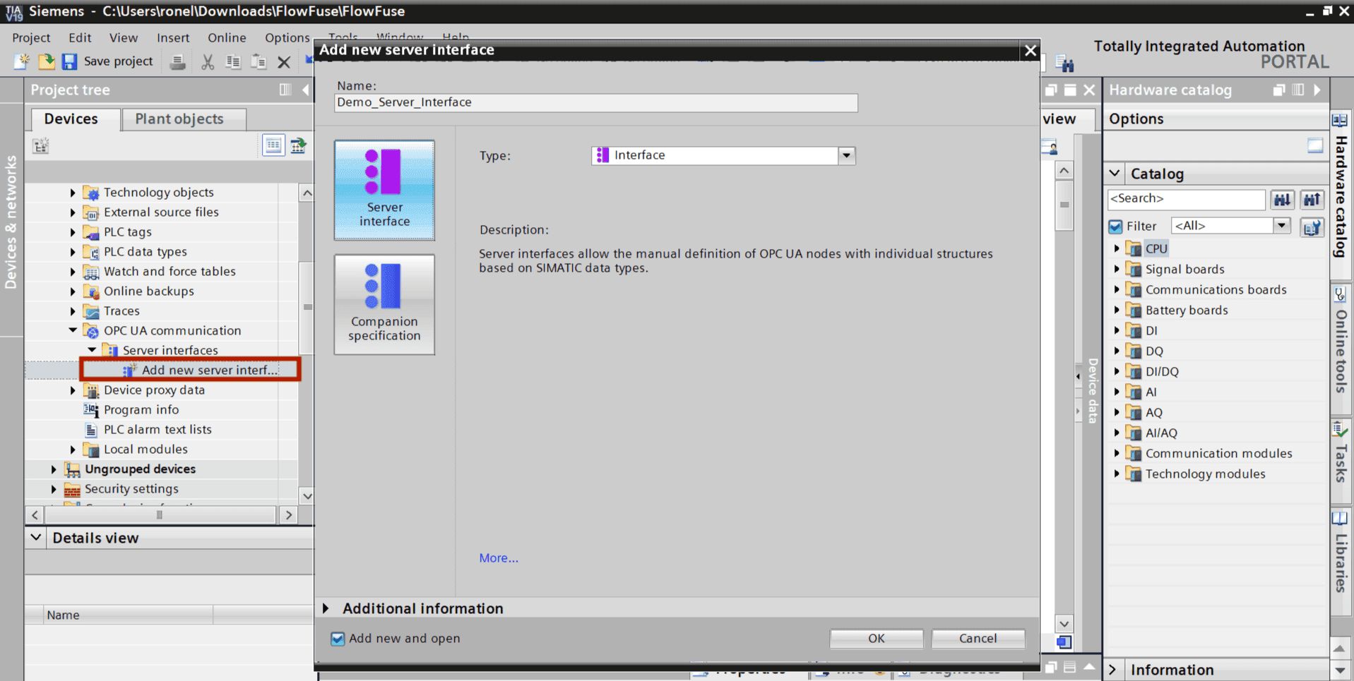Uncheck the Add new and open checkbox
The height and width of the screenshot is (681, 1354).
(x=337, y=638)
